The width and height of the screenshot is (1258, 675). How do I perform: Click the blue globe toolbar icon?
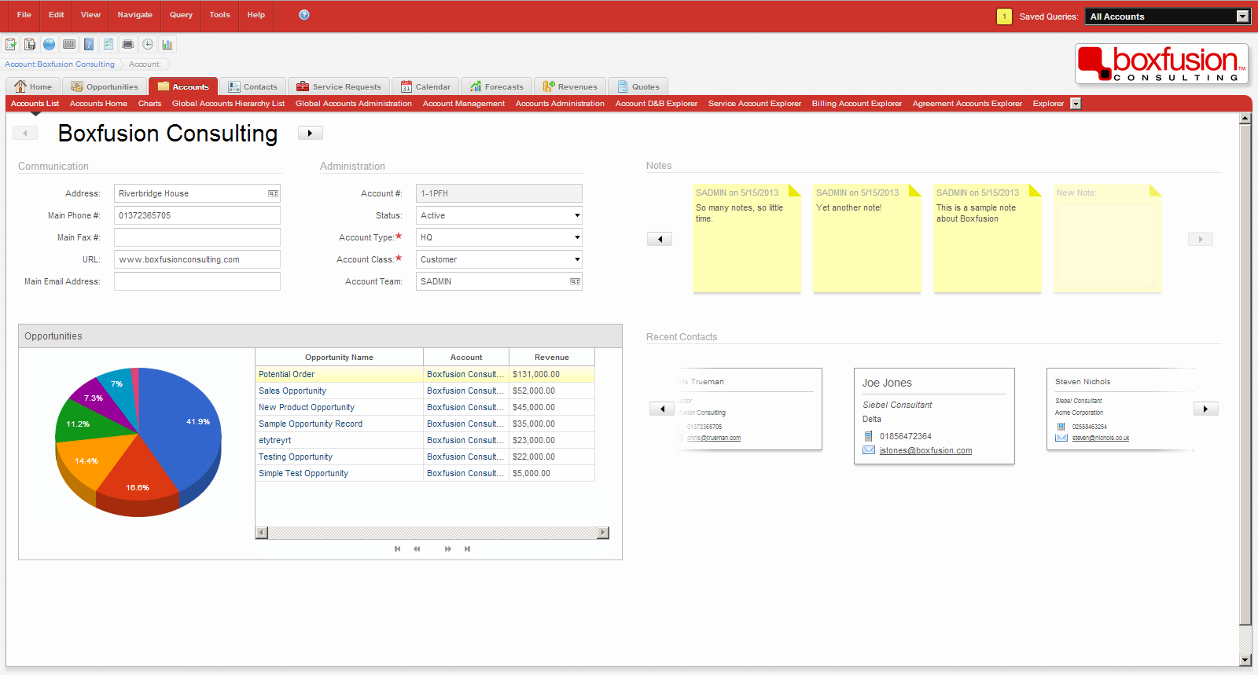(50, 44)
